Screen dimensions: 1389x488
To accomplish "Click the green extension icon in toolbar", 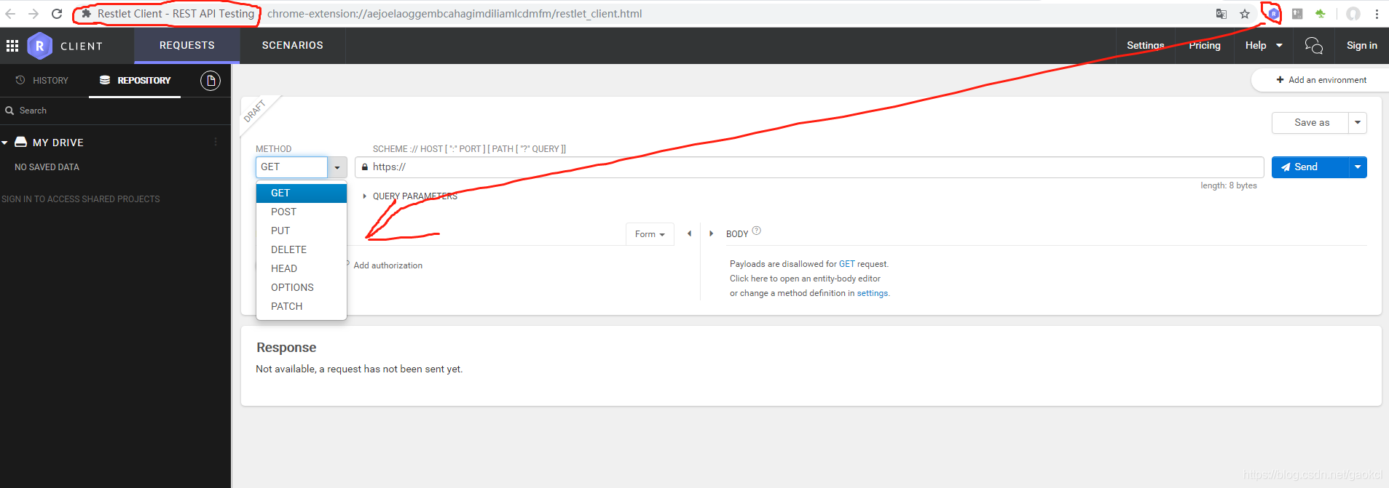I will (x=1320, y=14).
